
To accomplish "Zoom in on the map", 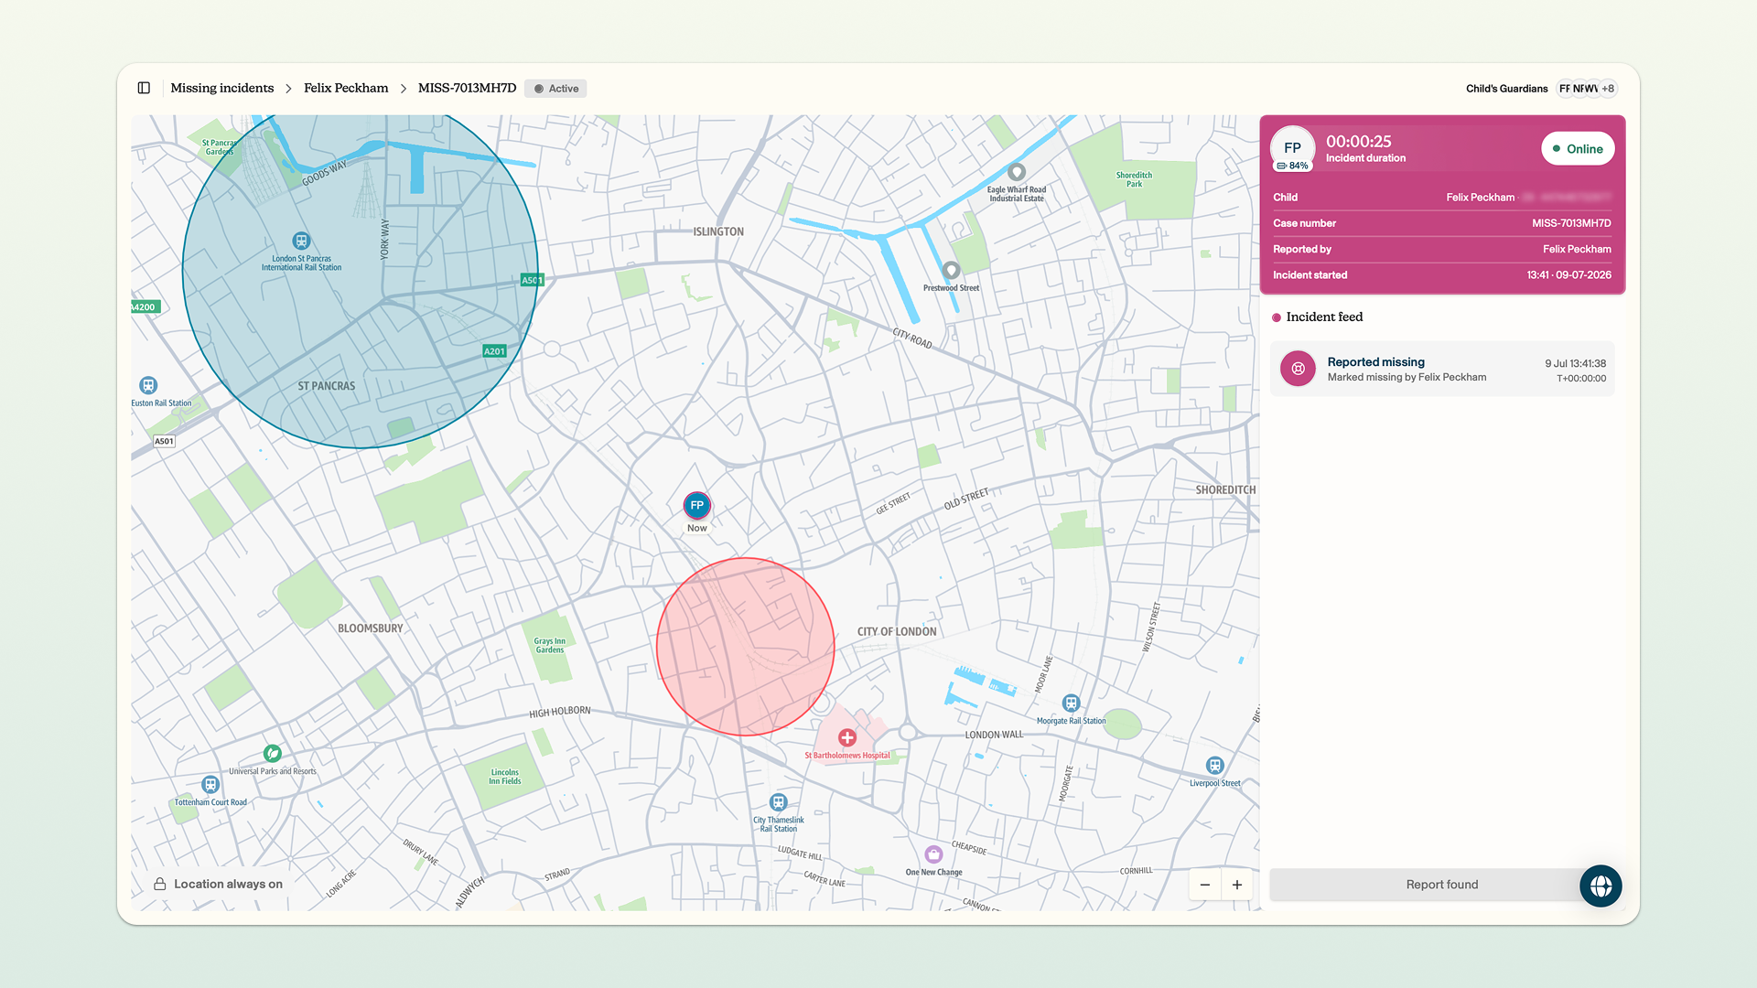I will coord(1237,885).
